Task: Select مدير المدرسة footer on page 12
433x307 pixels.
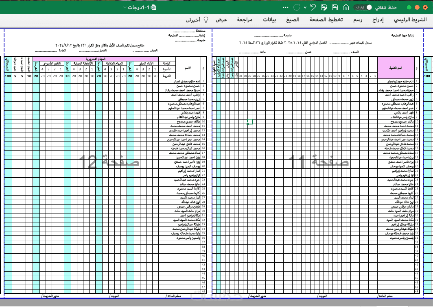Action: (50, 296)
